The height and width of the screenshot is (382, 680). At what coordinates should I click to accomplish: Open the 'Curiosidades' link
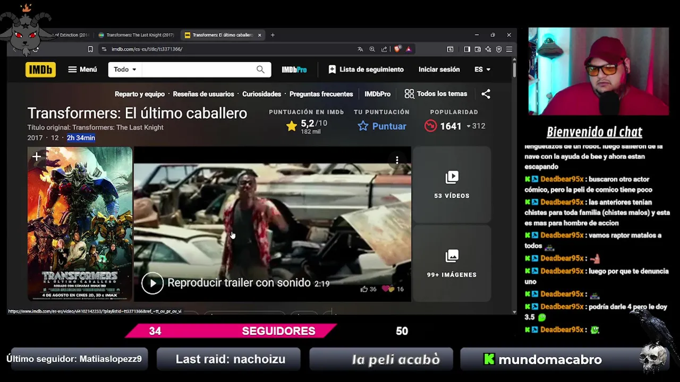click(261, 94)
